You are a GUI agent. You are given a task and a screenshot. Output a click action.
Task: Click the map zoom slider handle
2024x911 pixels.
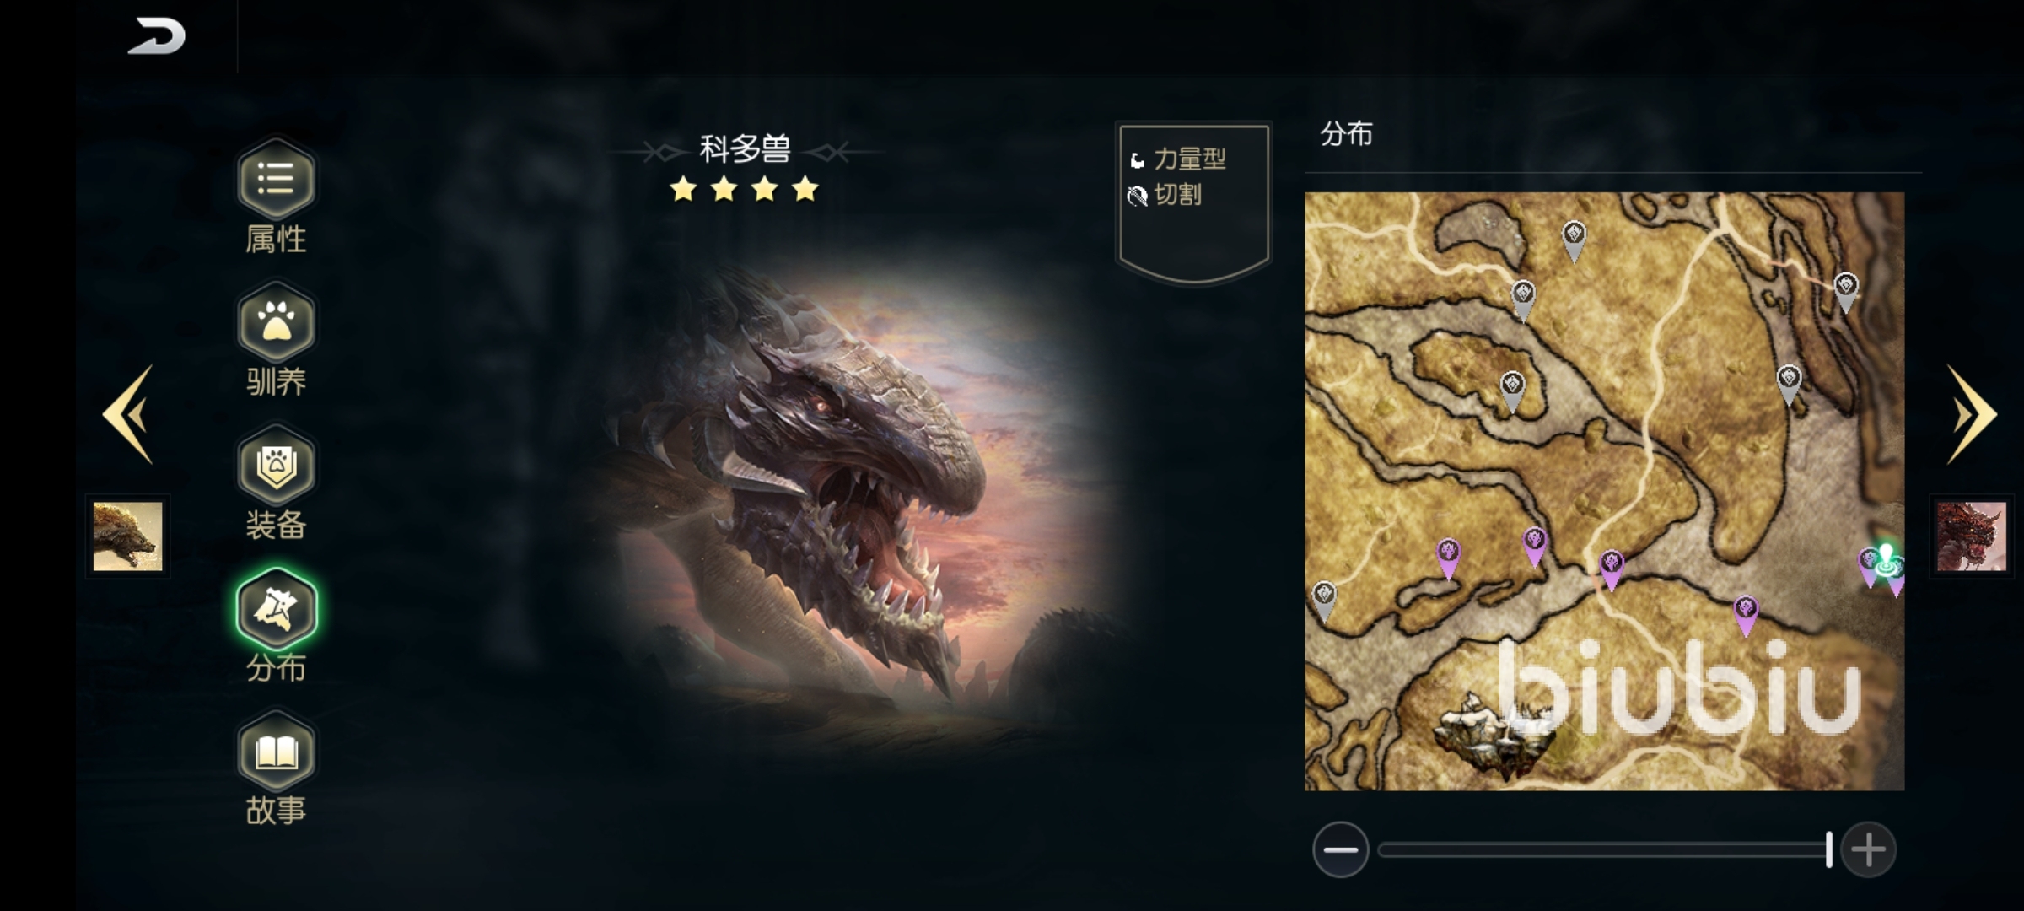[1828, 849]
